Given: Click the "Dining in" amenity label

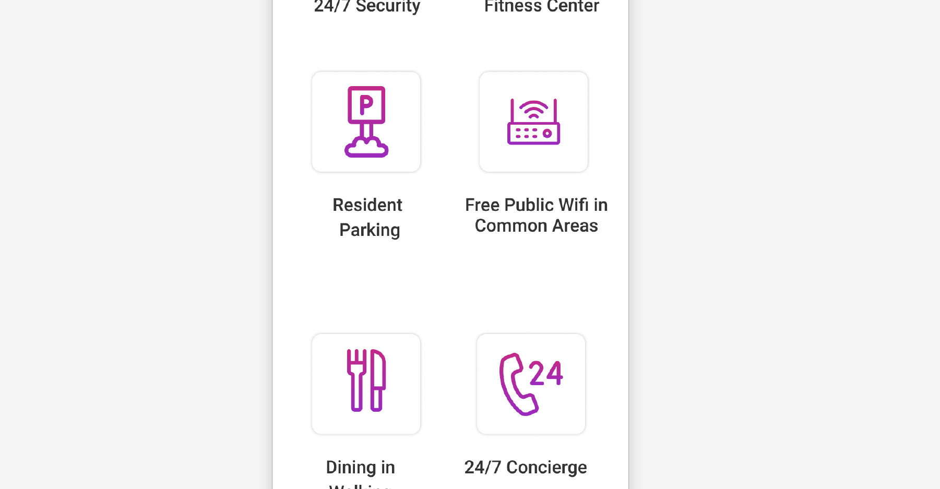Looking at the screenshot, I should click(x=360, y=467).
